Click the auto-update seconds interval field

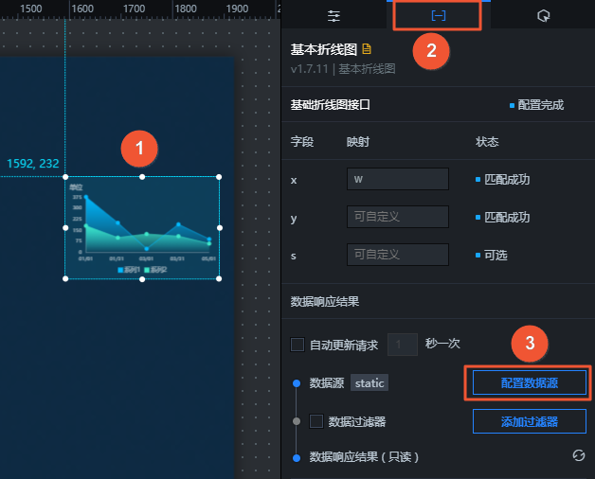pyautogui.click(x=403, y=345)
